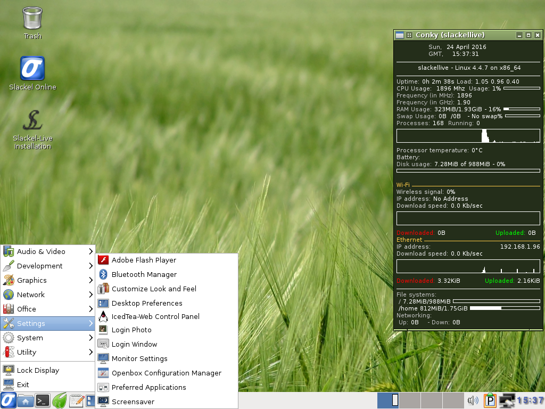Launch the notepad text editor from taskbar
The height and width of the screenshot is (409, 545).
77,401
